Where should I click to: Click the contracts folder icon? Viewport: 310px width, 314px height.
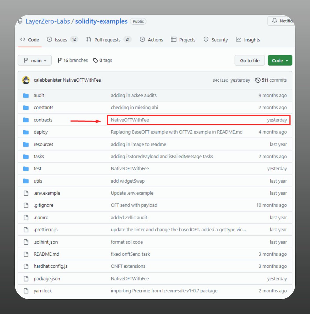tap(26, 120)
